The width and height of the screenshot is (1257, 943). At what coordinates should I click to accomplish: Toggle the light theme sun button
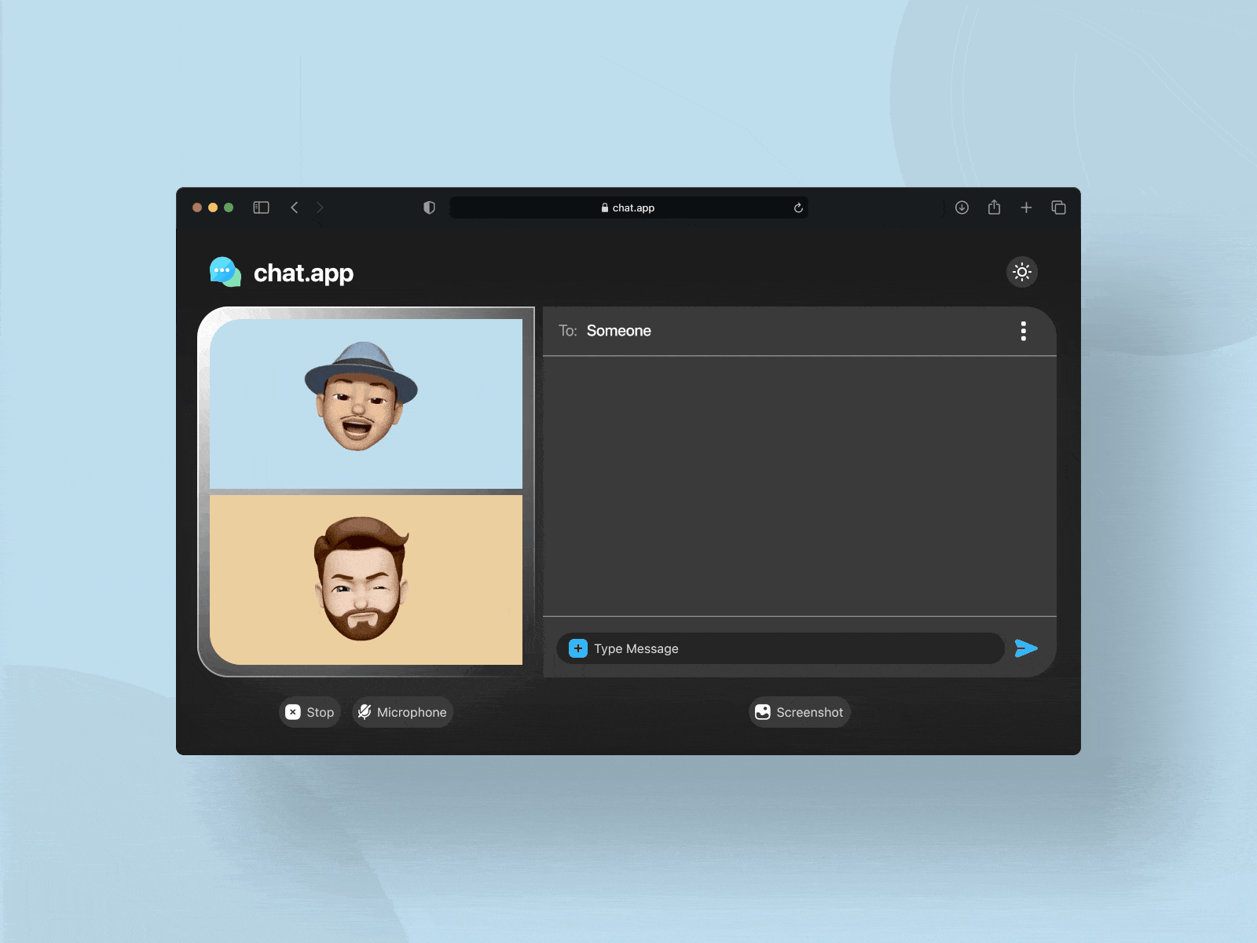(x=1022, y=272)
